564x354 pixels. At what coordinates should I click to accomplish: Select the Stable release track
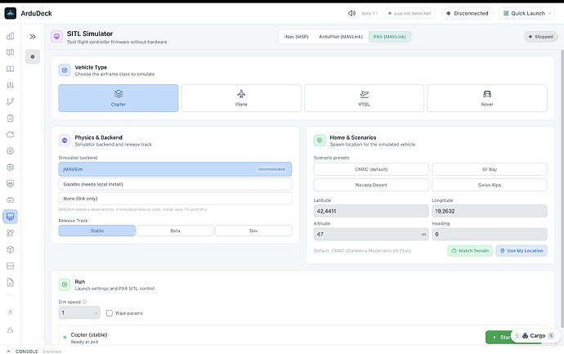point(97,231)
